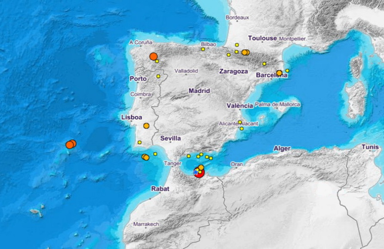
Task: Click the Rabat city label
Action: 160,189
